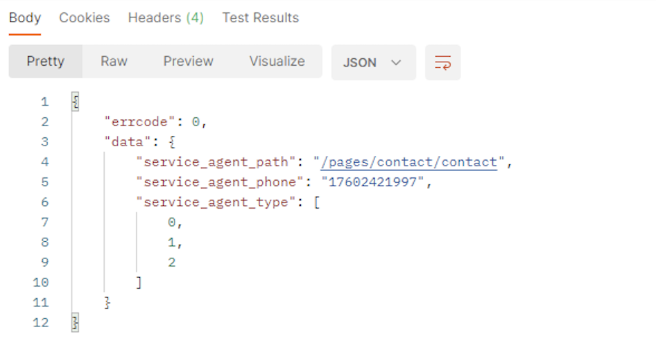Click line number 4 in the gutter
Image resolution: width=656 pixels, height=352 pixels.
click(45, 161)
